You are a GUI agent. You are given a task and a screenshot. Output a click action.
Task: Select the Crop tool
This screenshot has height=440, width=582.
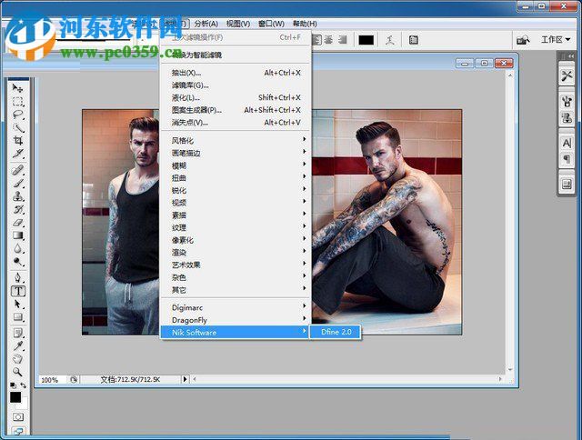click(x=17, y=140)
